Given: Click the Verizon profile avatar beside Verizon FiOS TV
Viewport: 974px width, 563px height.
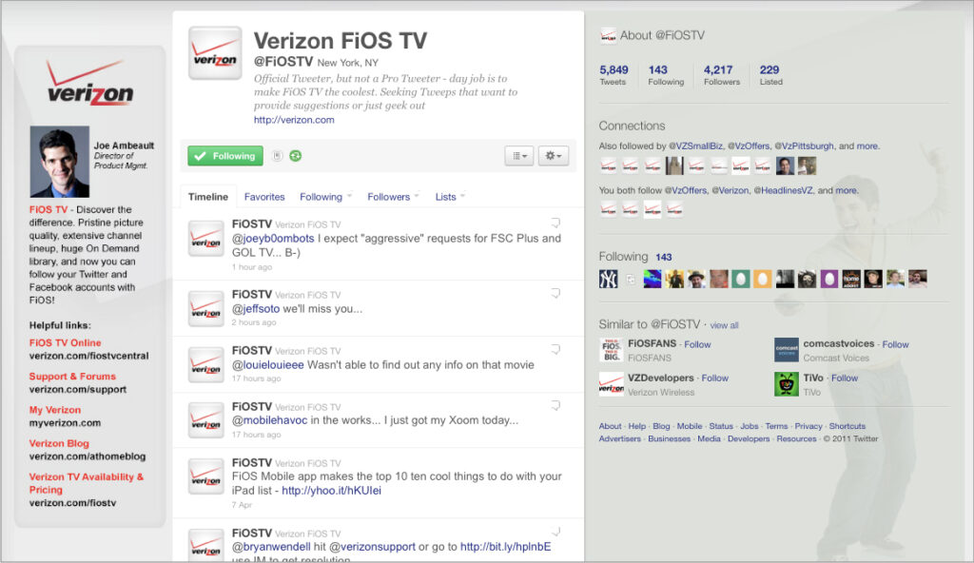Looking at the screenshot, I should [215, 53].
